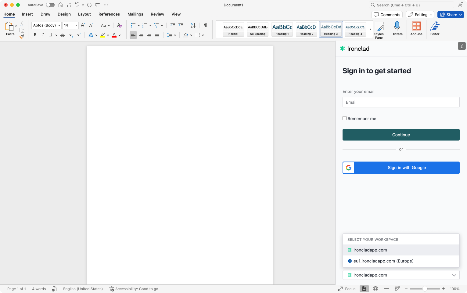Screen dimensions: 467x293
Task: Click the Print icon in the title bar
Action: pyautogui.click(x=98, y=5)
